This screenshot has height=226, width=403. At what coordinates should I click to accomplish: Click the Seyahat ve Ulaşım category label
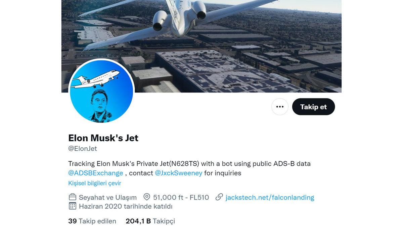(107, 197)
